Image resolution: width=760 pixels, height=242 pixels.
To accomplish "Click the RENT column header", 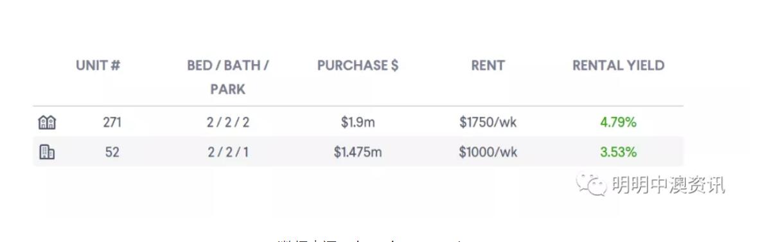I will 488,65.
